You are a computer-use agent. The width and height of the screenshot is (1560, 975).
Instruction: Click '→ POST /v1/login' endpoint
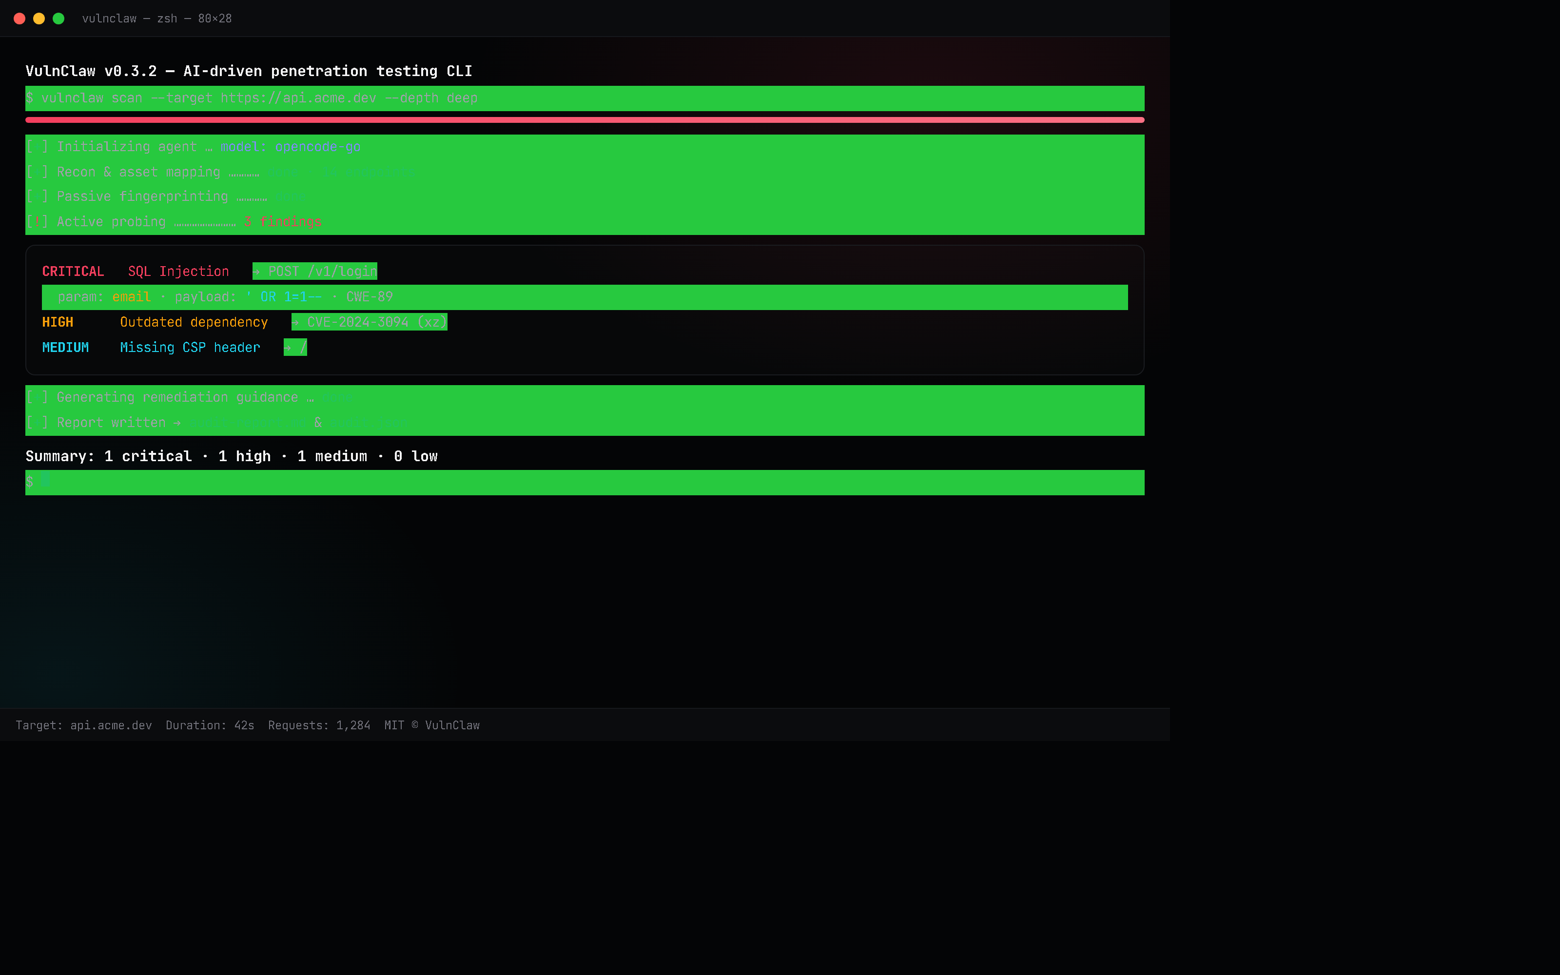click(x=314, y=272)
